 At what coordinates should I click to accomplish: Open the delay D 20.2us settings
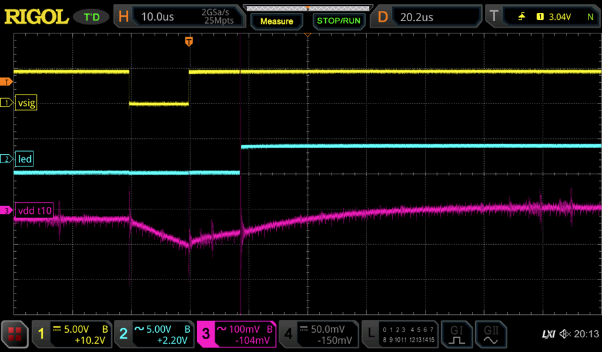tap(427, 17)
